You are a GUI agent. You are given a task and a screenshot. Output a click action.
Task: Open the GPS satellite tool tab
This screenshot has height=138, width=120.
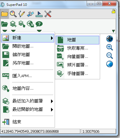click(30, 14)
